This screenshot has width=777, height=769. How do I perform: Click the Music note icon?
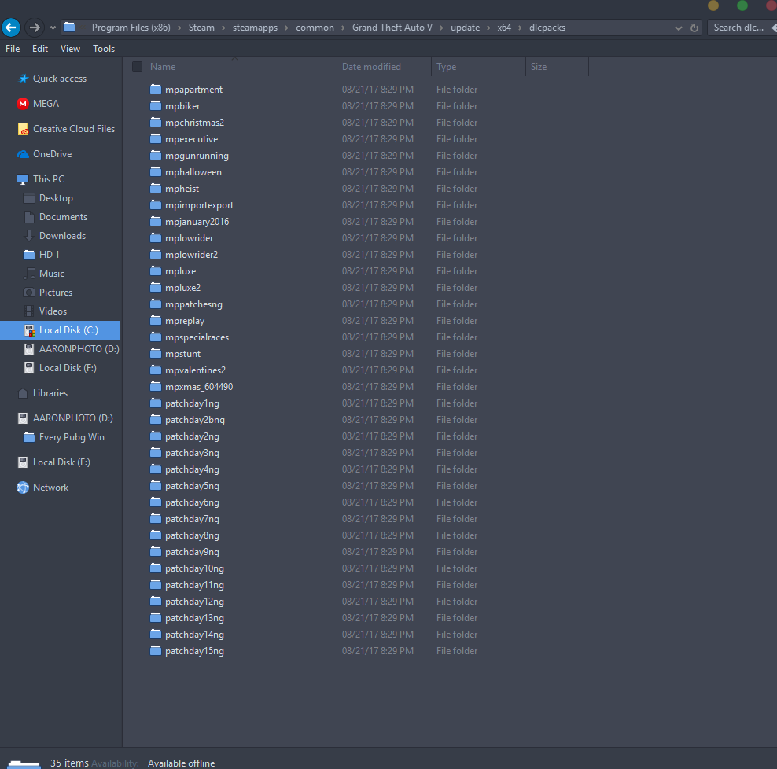pyautogui.click(x=29, y=274)
